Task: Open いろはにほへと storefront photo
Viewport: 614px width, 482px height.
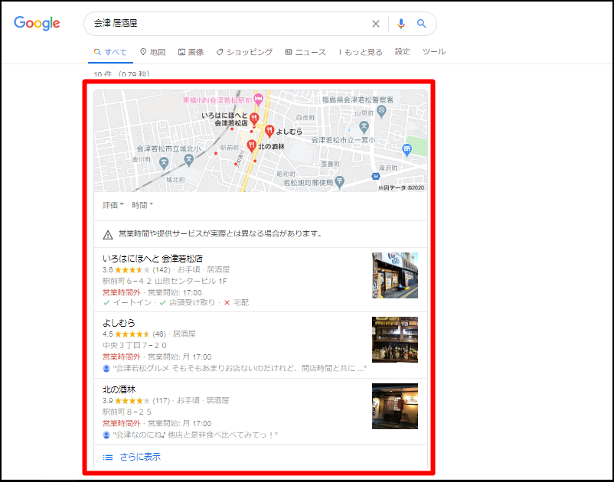Action: [395, 275]
